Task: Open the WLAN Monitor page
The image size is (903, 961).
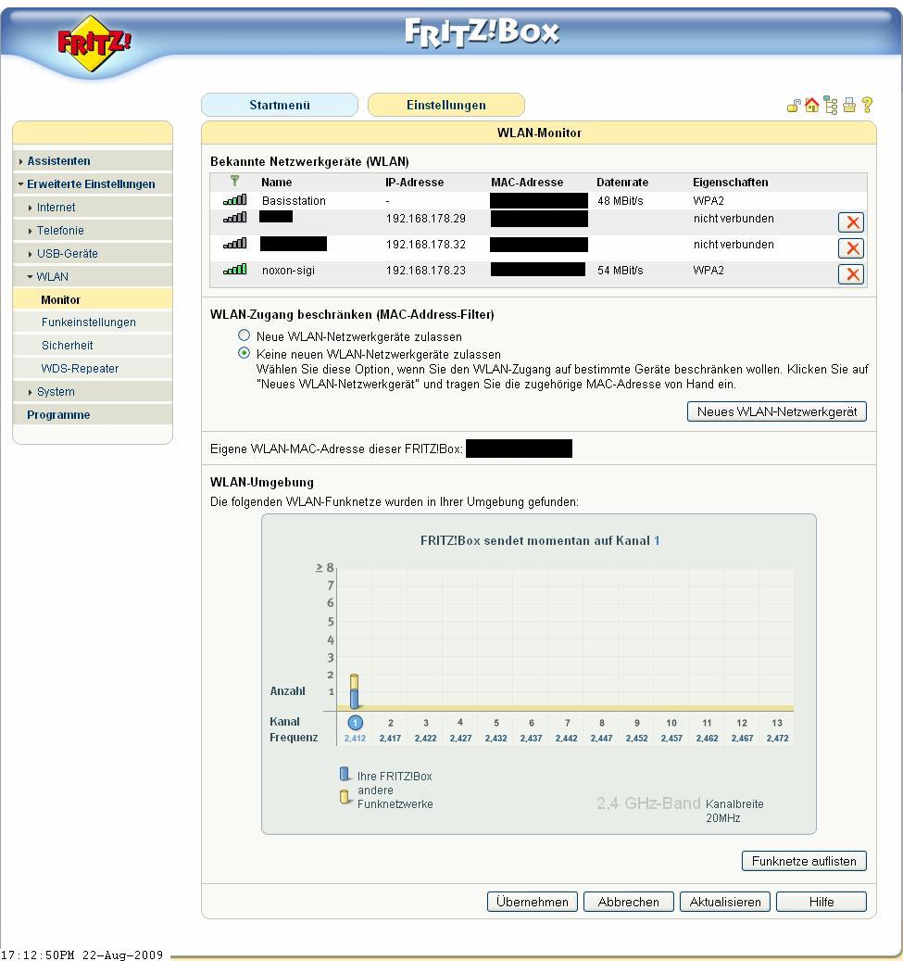Action: tap(60, 299)
